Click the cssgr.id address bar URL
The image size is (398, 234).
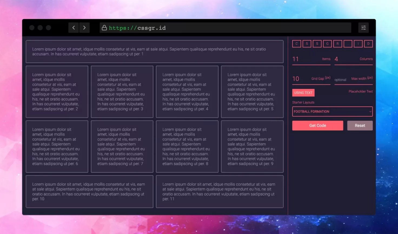coord(137,28)
